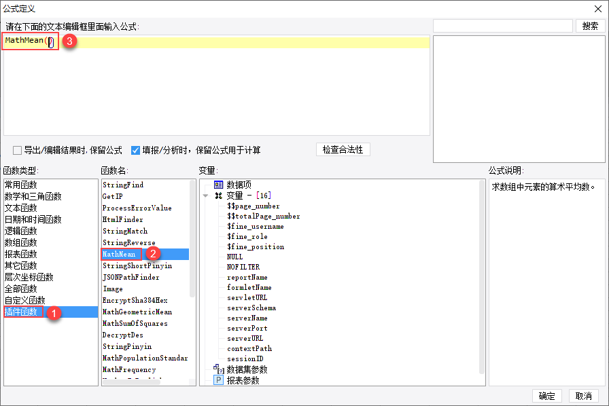
Task: Click the 数据集参数 dataset parameter icon
Action: click(219, 369)
